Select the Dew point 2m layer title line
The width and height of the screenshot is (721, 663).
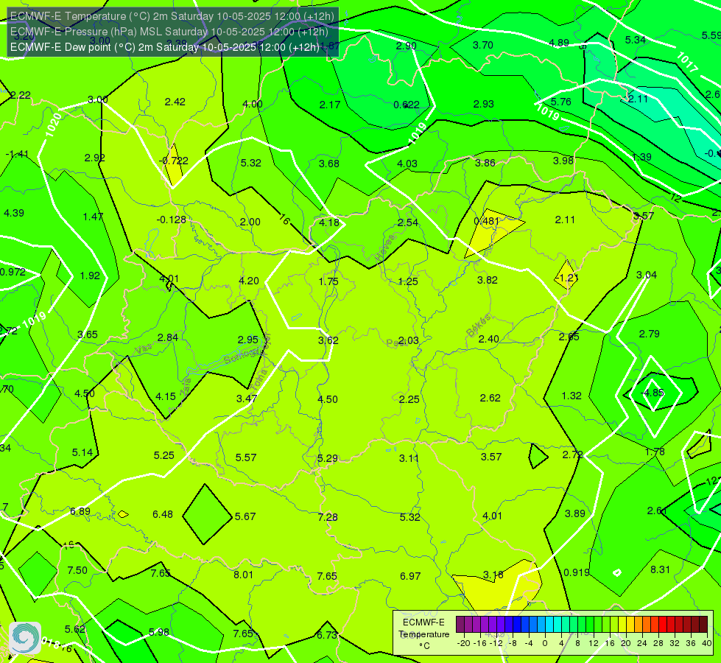(x=165, y=47)
